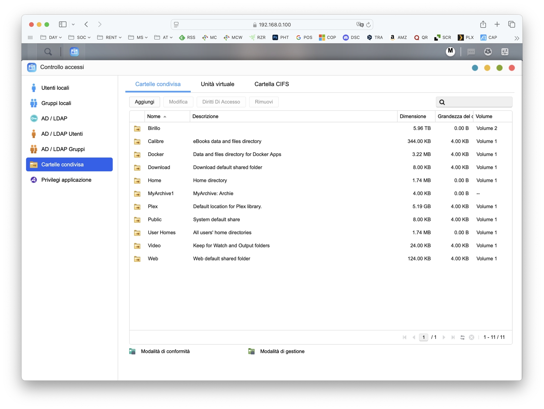The image size is (544, 409).
Task: Switch to the Unità virtuale tab
Action: 217,84
